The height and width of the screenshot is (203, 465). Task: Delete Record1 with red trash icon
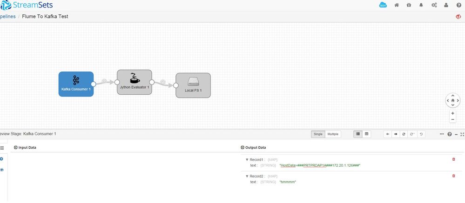[453, 159]
